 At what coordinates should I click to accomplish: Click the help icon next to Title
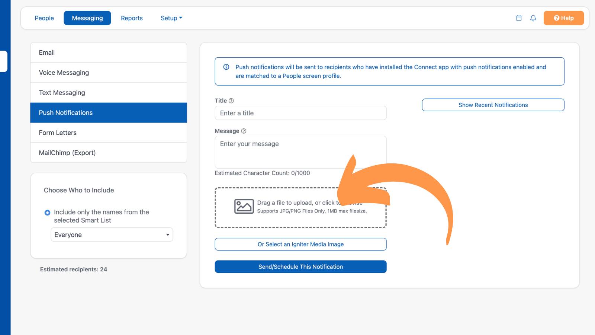(231, 101)
